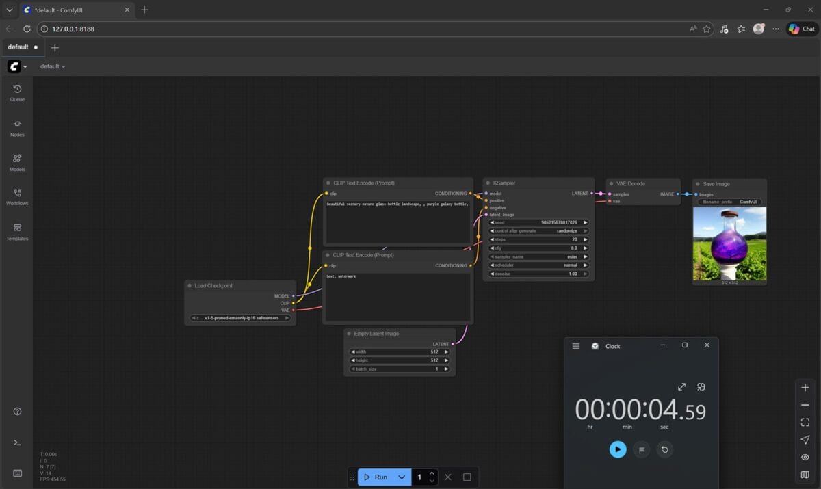Screen dimensions: 821x489
Task: Open the Nodes library sidebar icon
Action: point(17,127)
